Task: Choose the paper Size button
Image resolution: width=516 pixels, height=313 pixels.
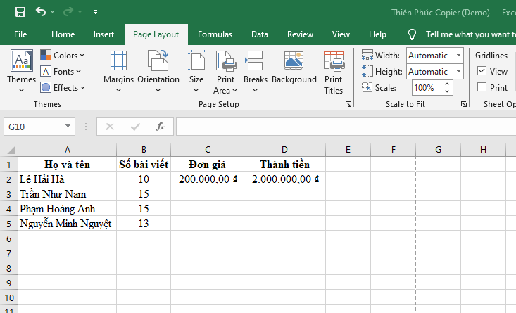Action: click(x=196, y=71)
